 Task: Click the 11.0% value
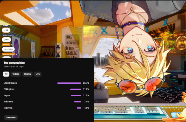pos(86,95)
